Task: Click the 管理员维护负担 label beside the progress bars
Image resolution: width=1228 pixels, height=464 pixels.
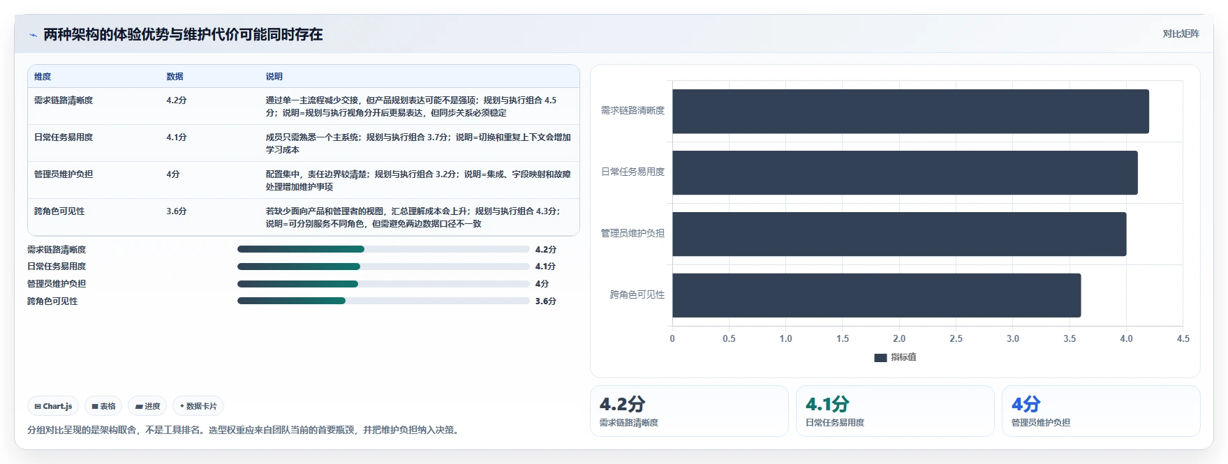Action: pyautogui.click(x=57, y=284)
